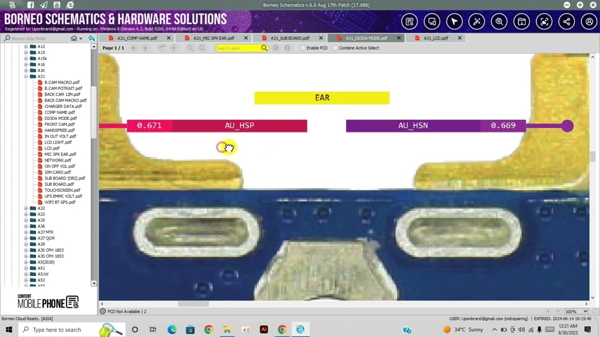
Task: Select the A31_DIODA MODE.pdf tab
Action: point(366,38)
